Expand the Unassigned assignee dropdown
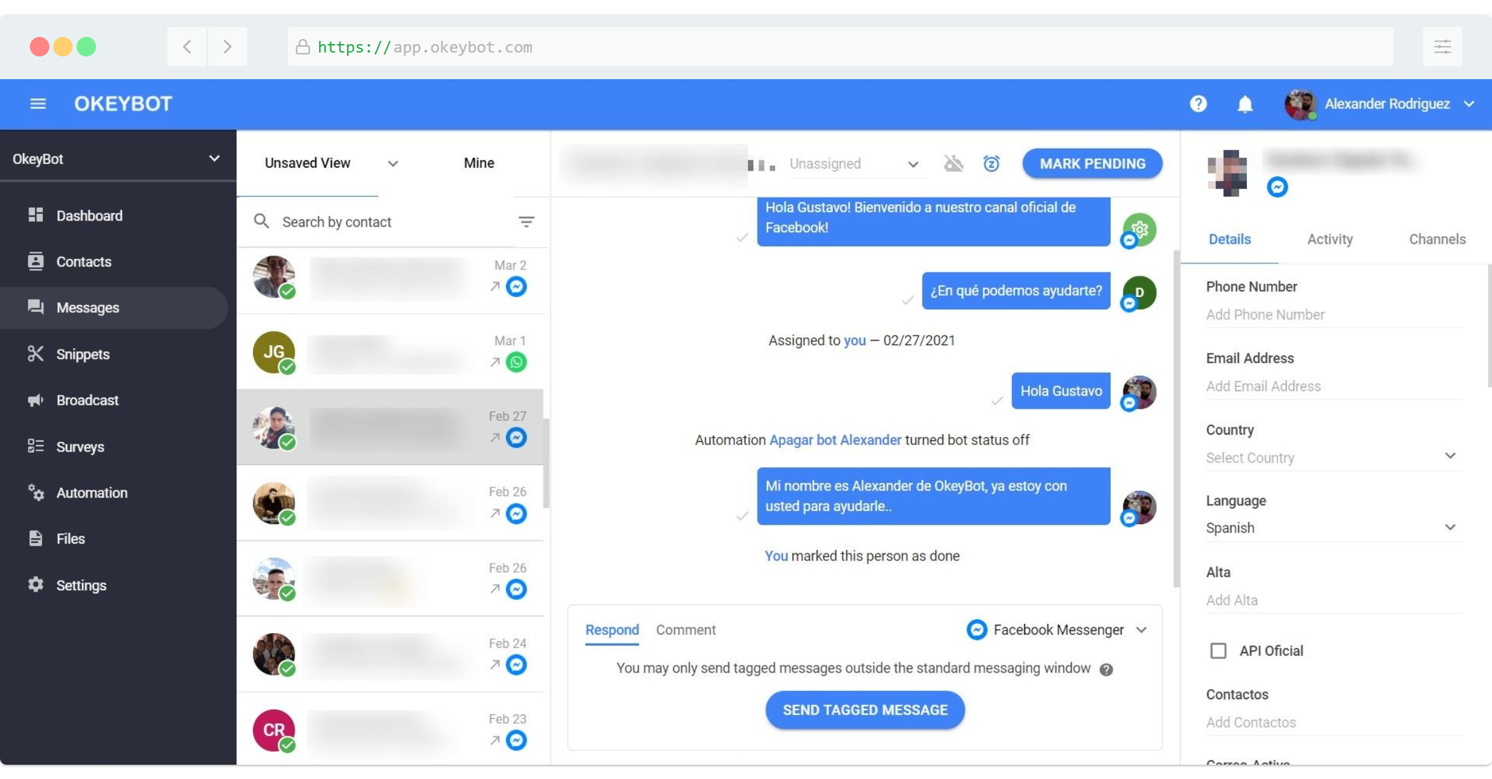The image size is (1492, 779). (x=854, y=164)
